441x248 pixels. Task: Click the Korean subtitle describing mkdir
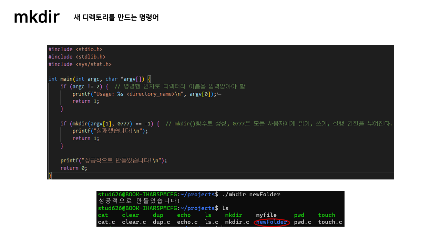[x=116, y=18]
